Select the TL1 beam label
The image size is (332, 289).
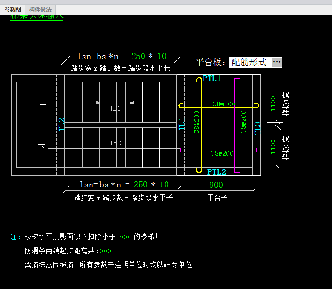click(182, 124)
